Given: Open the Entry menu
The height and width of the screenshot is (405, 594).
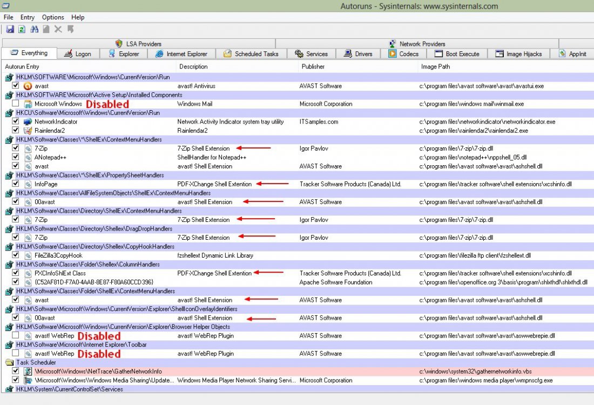Looking at the screenshot, I should pyautogui.click(x=28, y=17).
